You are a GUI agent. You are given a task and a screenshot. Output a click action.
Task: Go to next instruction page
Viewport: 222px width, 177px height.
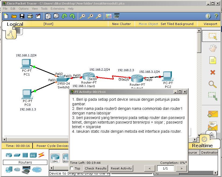[x=182, y=168]
